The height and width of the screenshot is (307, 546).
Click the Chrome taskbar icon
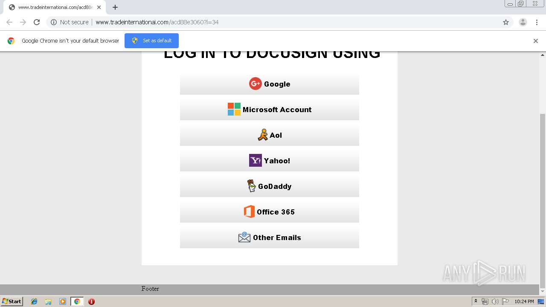pos(77,301)
